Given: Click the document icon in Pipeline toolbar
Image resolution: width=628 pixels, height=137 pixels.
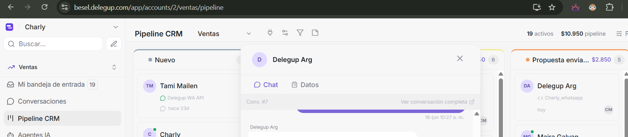Looking at the screenshot, I should coord(315,33).
